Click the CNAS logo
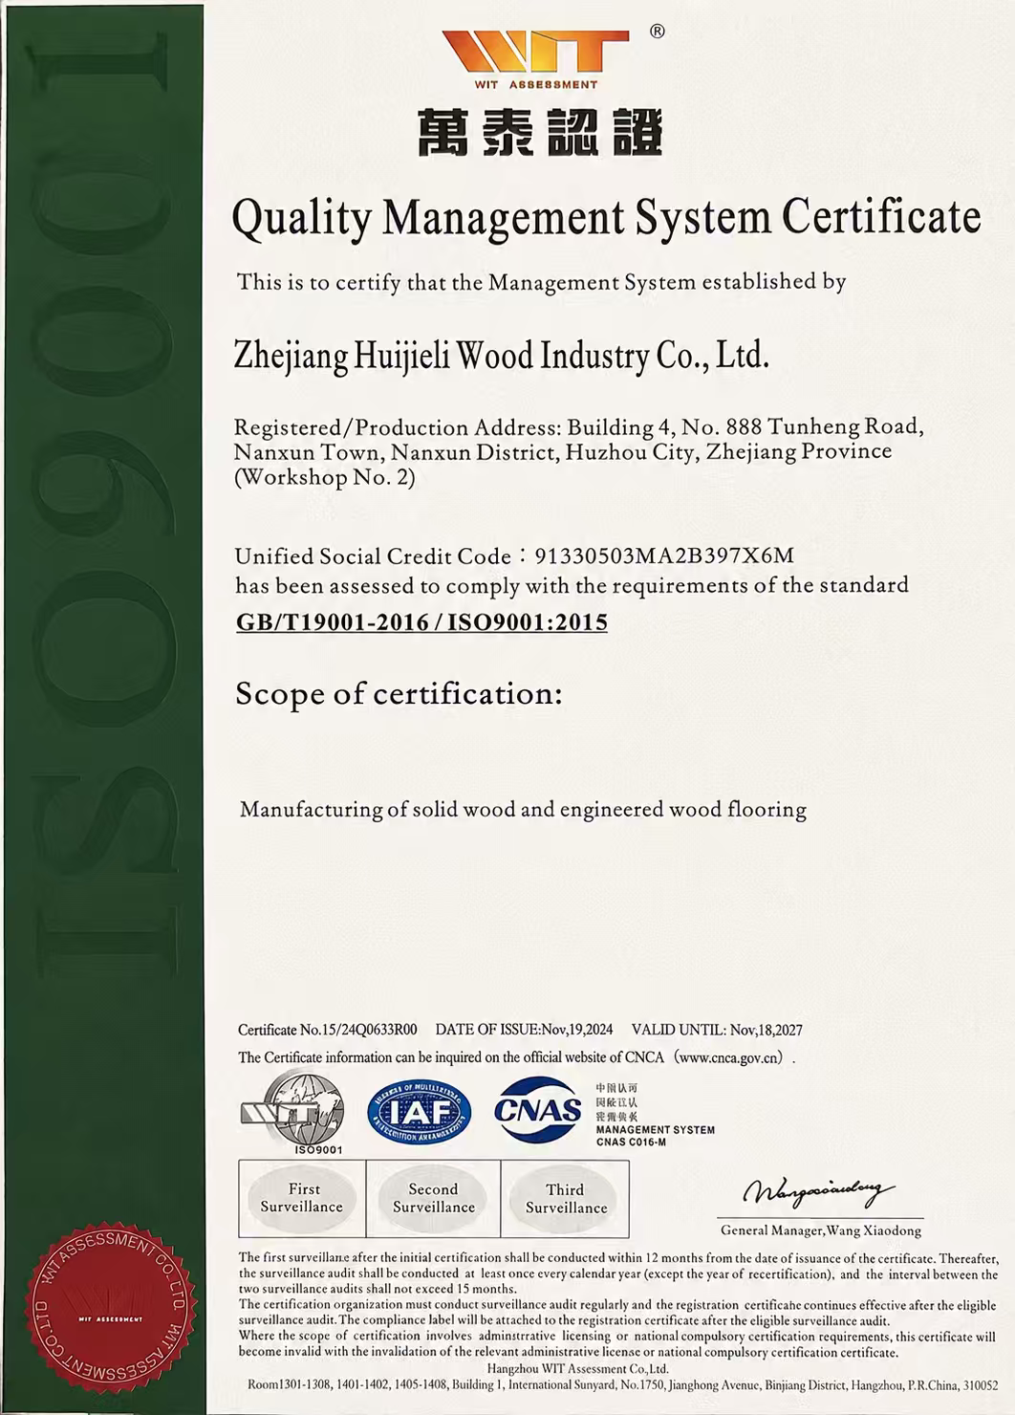The width and height of the screenshot is (1015, 1415). point(537,1110)
